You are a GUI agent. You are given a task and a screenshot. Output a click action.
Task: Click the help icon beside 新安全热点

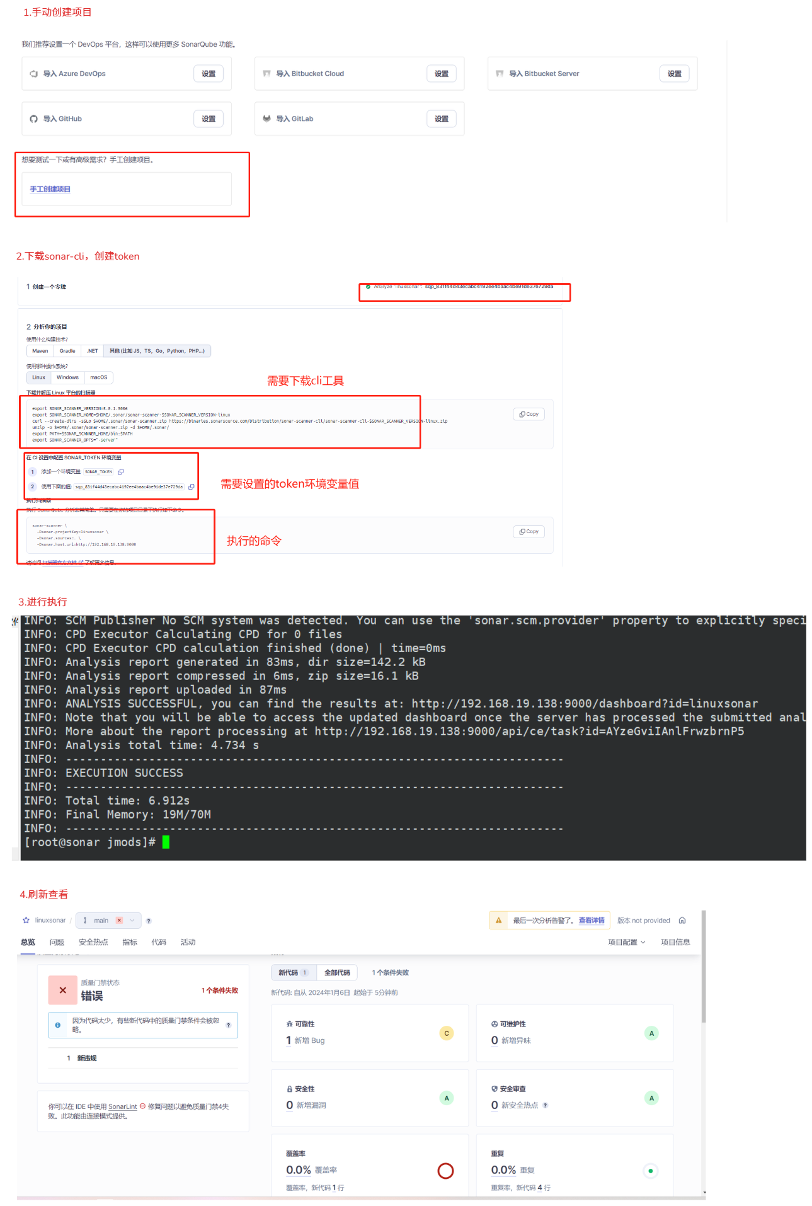point(545,1105)
